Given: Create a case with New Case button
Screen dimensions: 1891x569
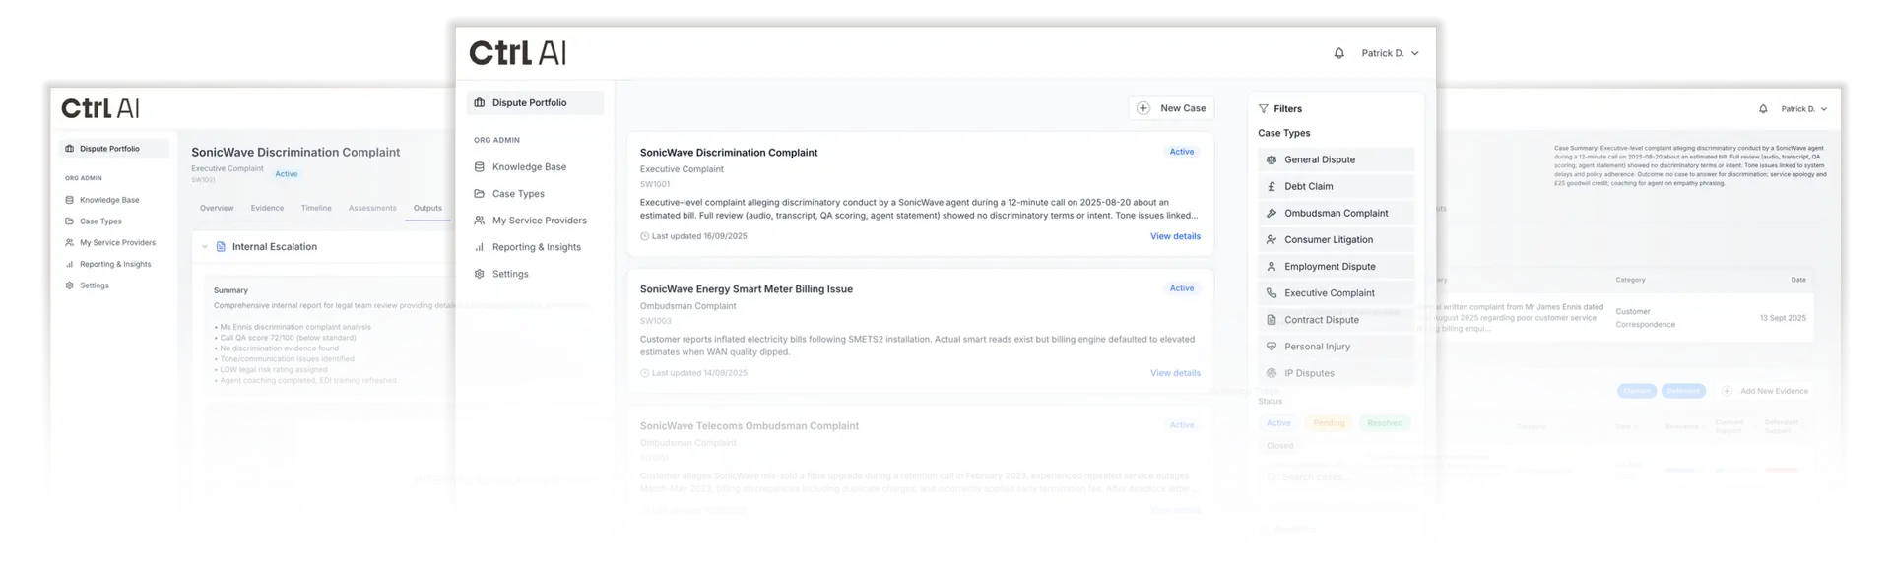Looking at the screenshot, I should [x=1171, y=108].
